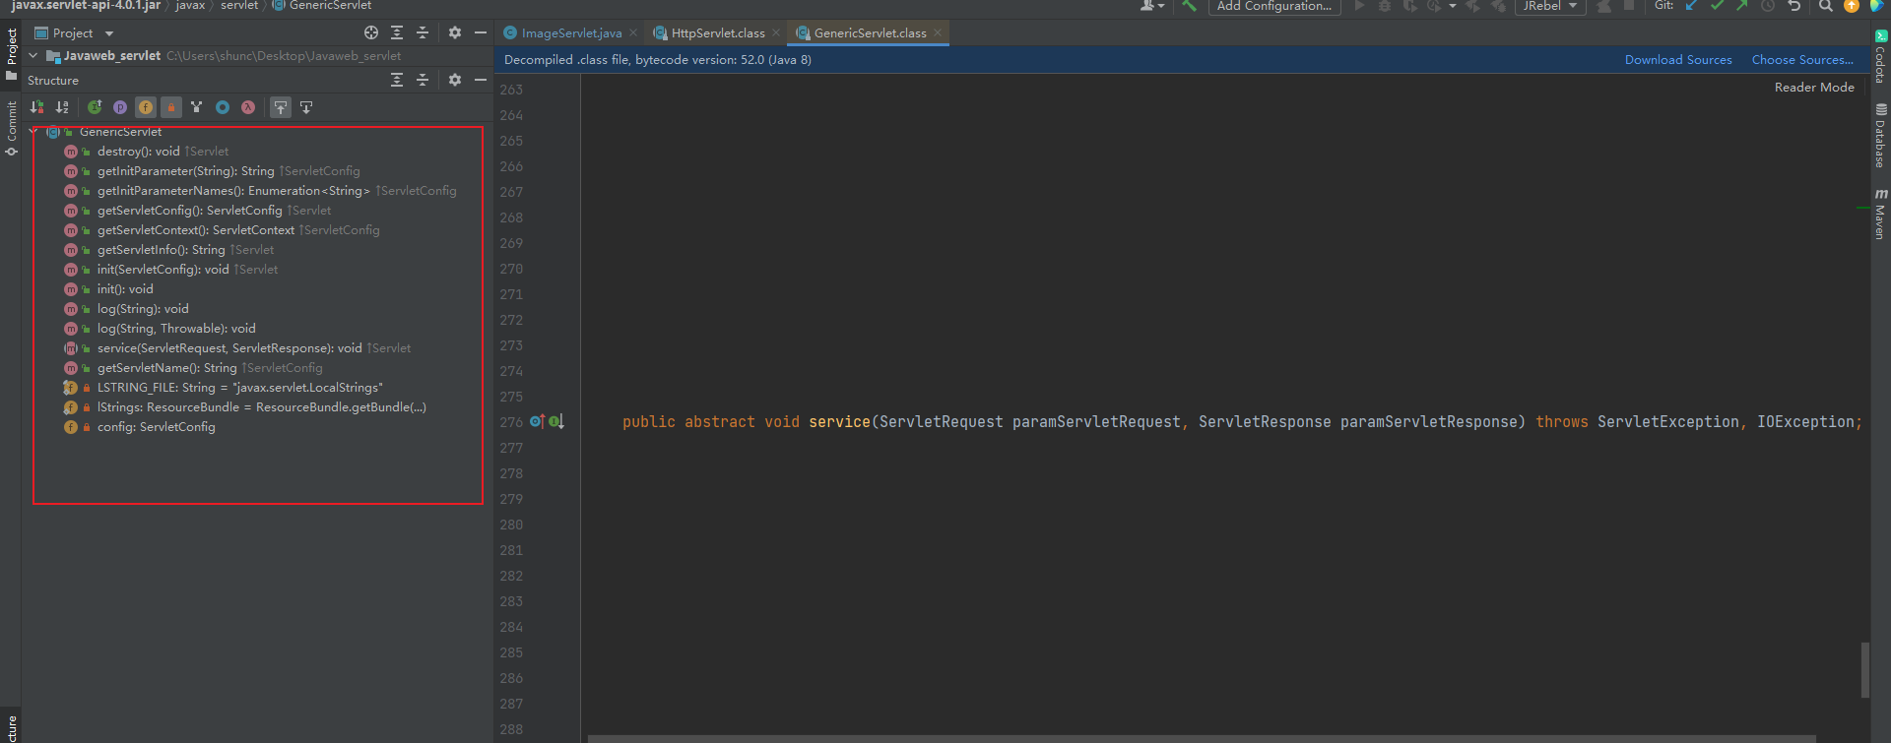Toggle Show Anonymous Classes blue circle
This screenshot has height=743, width=1891.
point(223,107)
